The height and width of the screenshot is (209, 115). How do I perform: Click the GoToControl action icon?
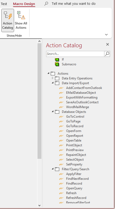pyautogui.click(x=61, y=117)
